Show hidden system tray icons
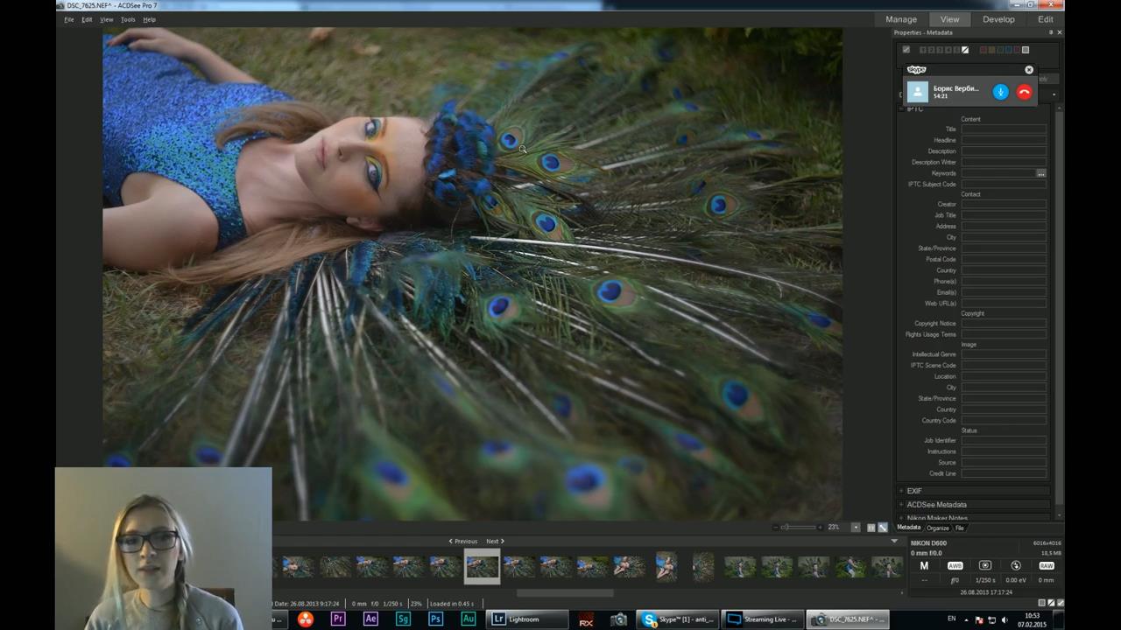The height and width of the screenshot is (630, 1121). pos(968,619)
